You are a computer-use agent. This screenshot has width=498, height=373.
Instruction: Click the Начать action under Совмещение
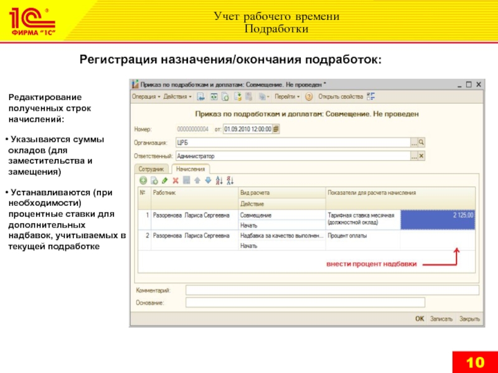click(x=282, y=225)
